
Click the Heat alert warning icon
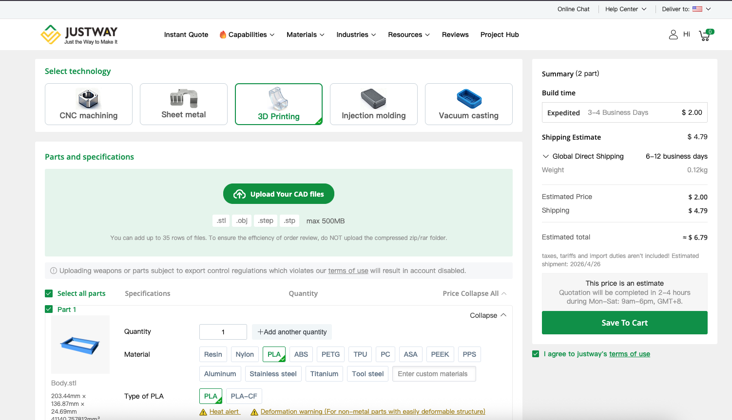(x=203, y=412)
